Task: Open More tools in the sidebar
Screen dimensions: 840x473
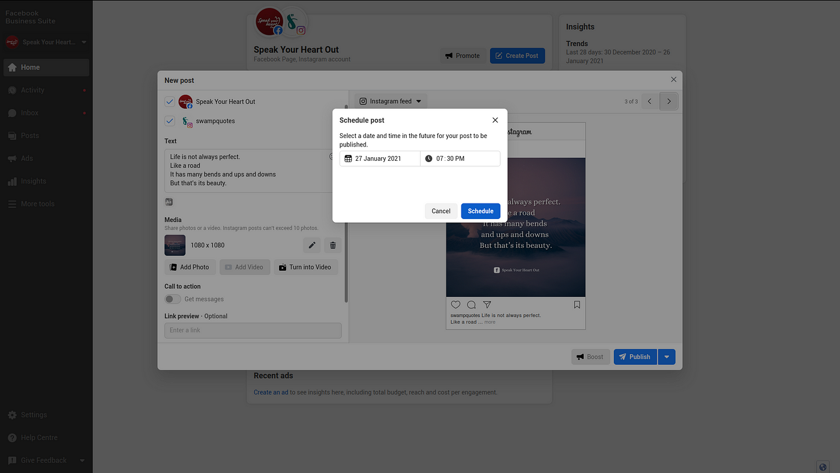Action: (x=46, y=204)
